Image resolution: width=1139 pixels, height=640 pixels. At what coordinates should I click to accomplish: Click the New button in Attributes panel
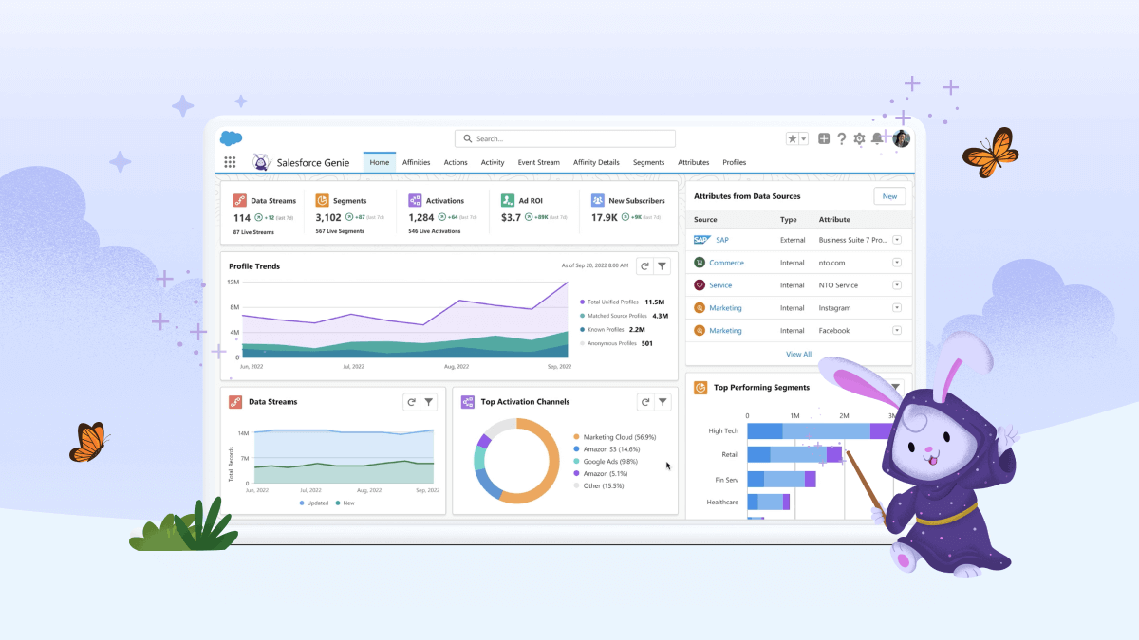coord(889,196)
